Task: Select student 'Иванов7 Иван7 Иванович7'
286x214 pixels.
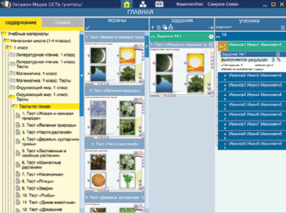Action: click(x=252, y=126)
